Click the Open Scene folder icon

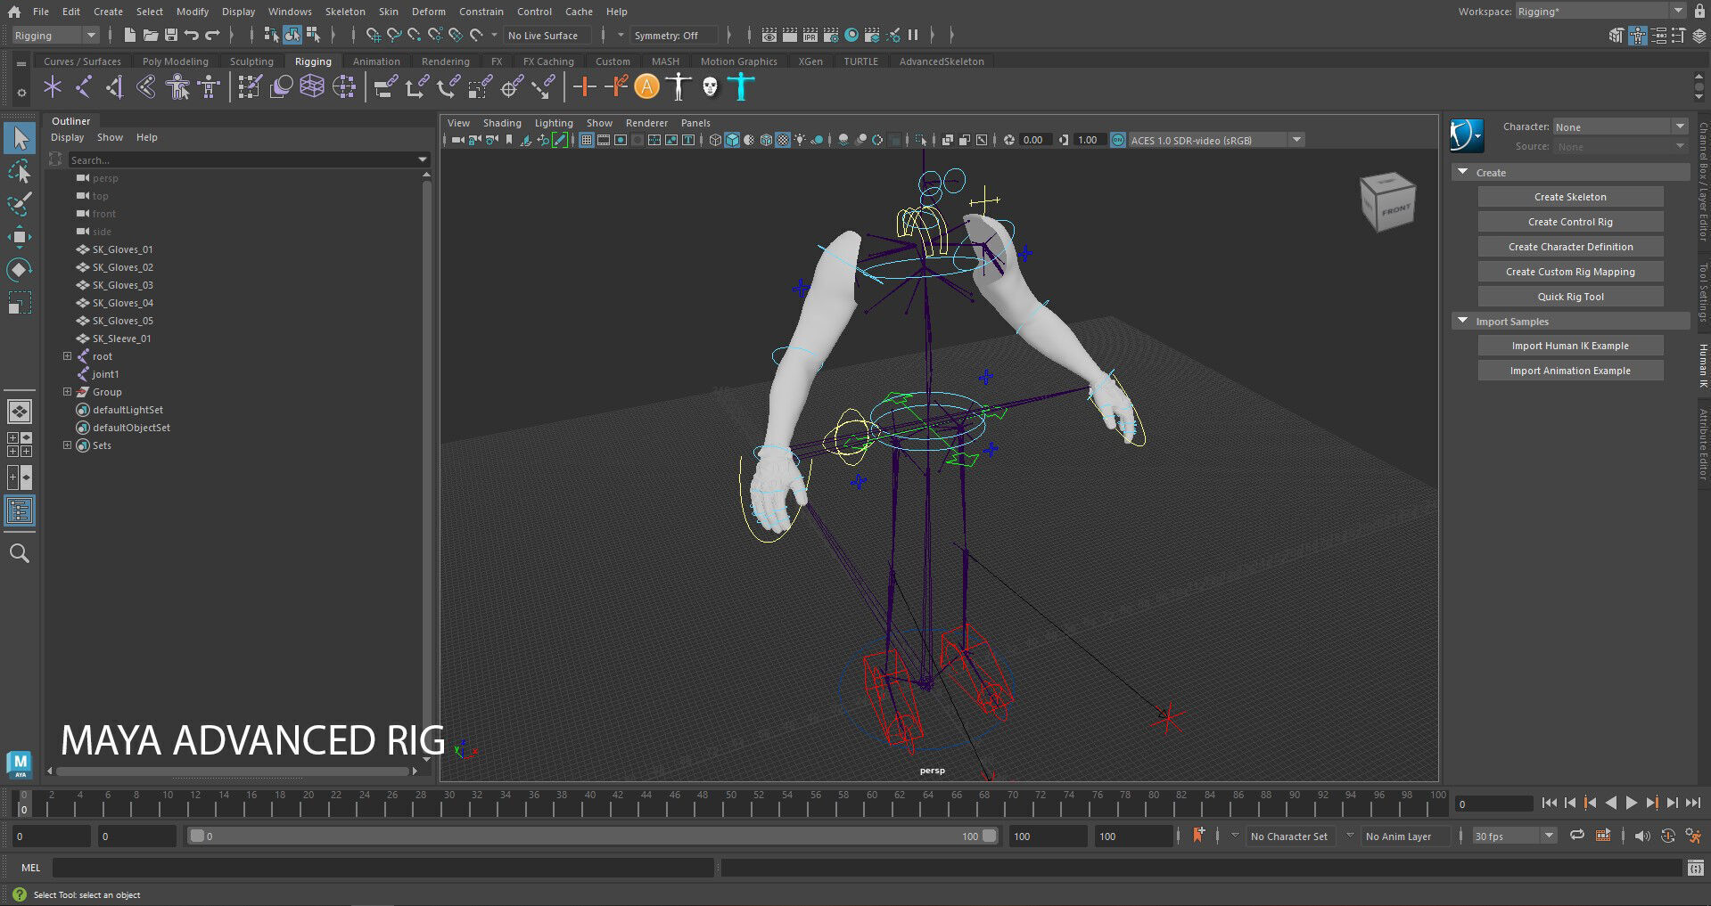[x=150, y=36]
